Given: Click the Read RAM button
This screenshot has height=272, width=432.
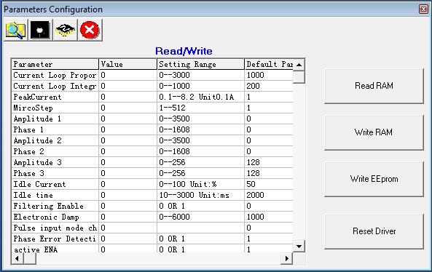Looking at the screenshot, I should pyautogui.click(x=374, y=86).
